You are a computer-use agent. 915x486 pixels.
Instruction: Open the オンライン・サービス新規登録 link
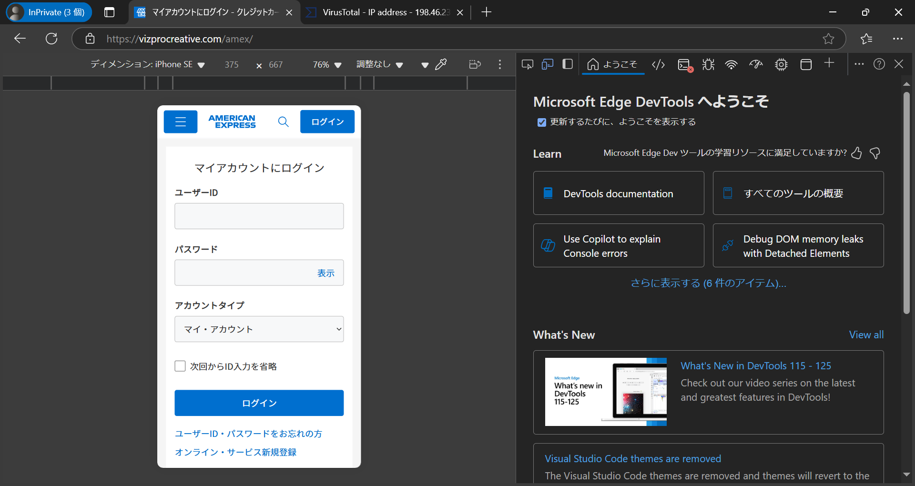coord(235,452)
